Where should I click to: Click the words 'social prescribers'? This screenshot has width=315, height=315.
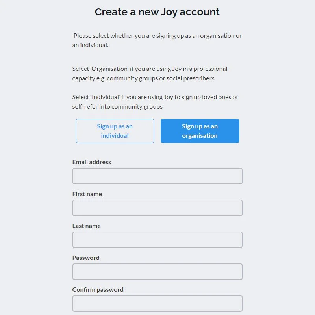[191, 78]
